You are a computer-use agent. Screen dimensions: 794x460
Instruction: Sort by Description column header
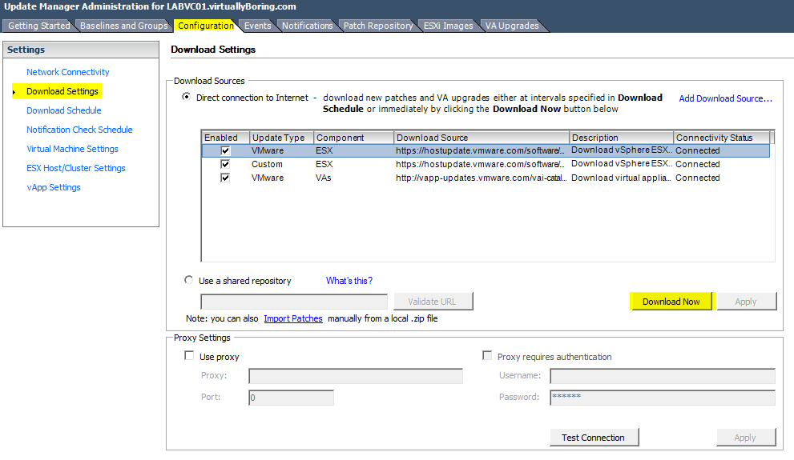point(621,138)
